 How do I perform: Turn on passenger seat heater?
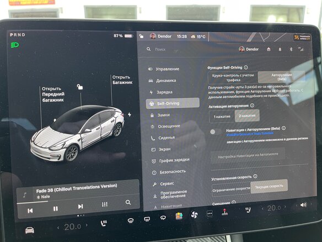248,210
